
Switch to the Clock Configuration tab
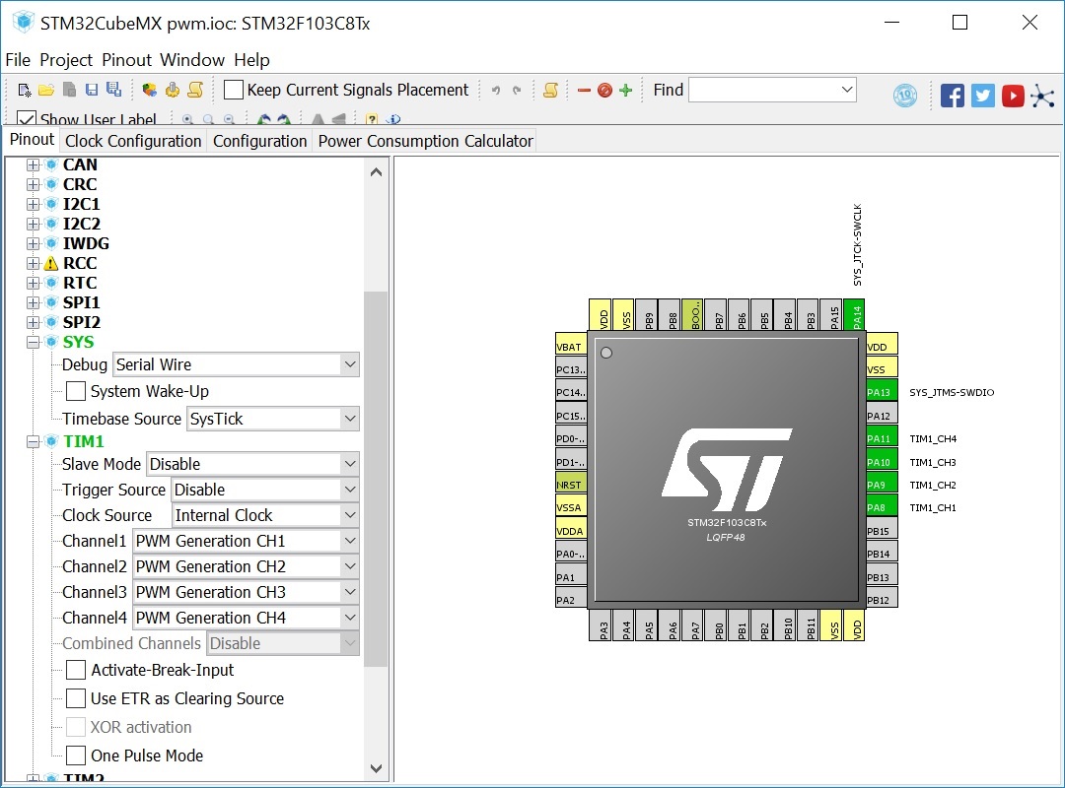tap(133, 141)
